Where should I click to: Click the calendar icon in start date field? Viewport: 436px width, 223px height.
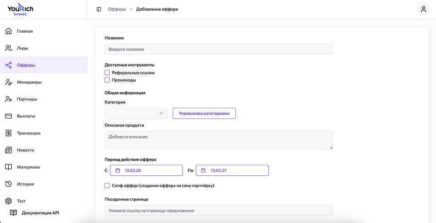click(x=117, y=170)
